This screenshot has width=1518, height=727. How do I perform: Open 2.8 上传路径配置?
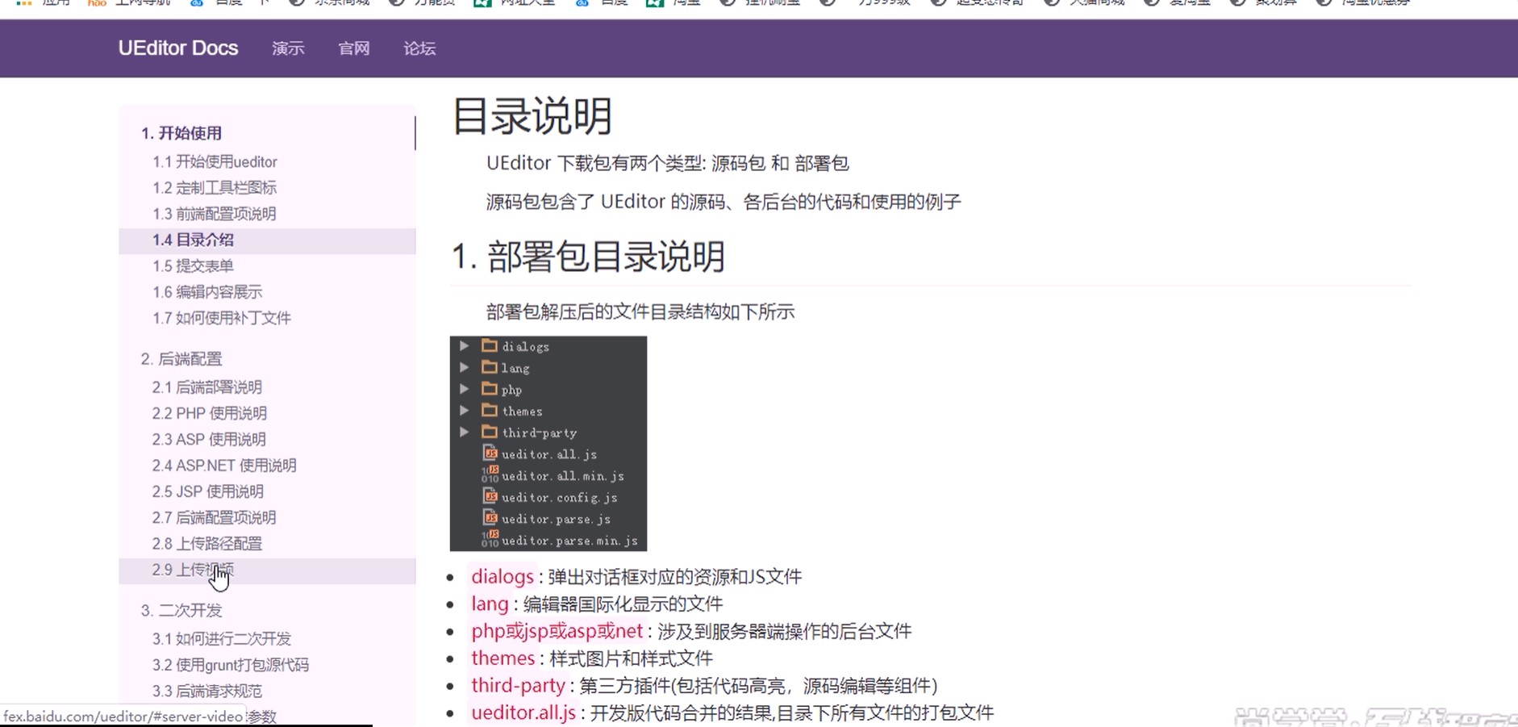point(207,544)
